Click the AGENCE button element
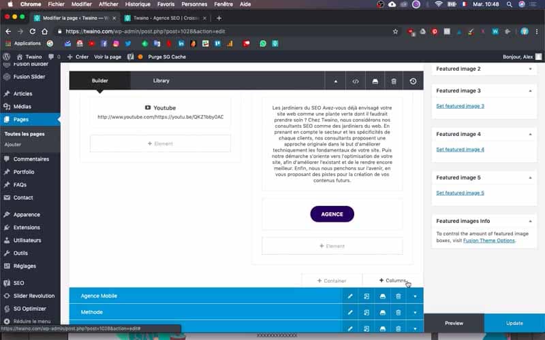The width and height of the screenshot is (545, 340). pos(332,214)
